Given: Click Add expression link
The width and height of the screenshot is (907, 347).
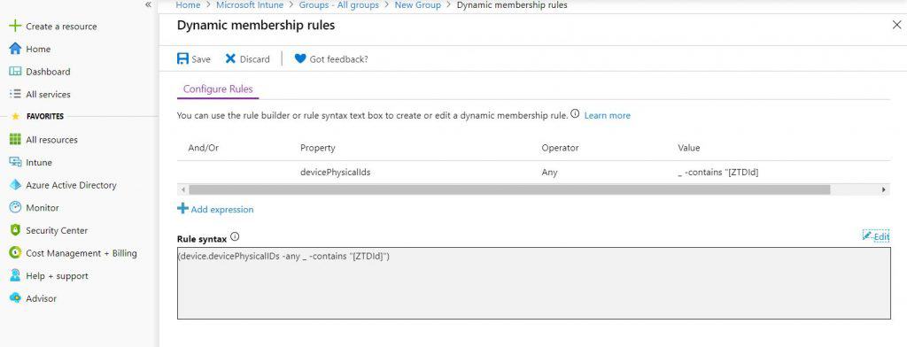Looking at the screenshot, I should [x=222, y=210].
